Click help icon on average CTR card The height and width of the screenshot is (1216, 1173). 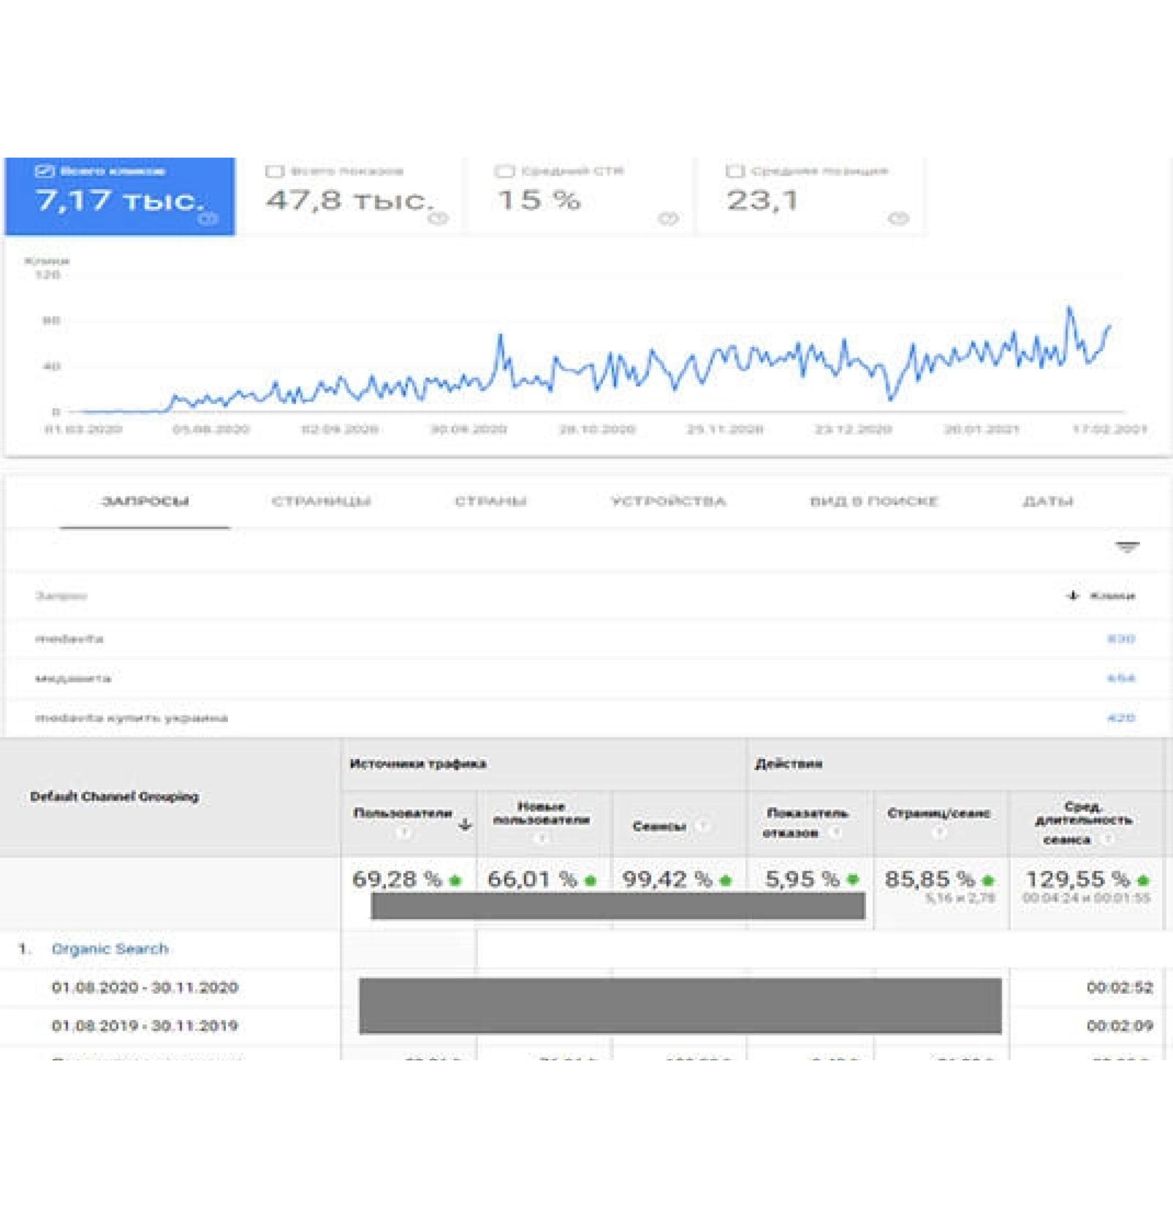click(x=668, y=218)
